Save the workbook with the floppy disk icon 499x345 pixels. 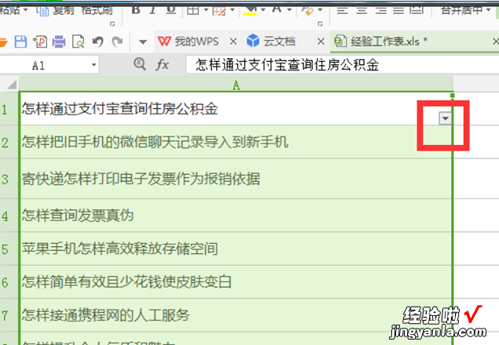tap(20, 42)
